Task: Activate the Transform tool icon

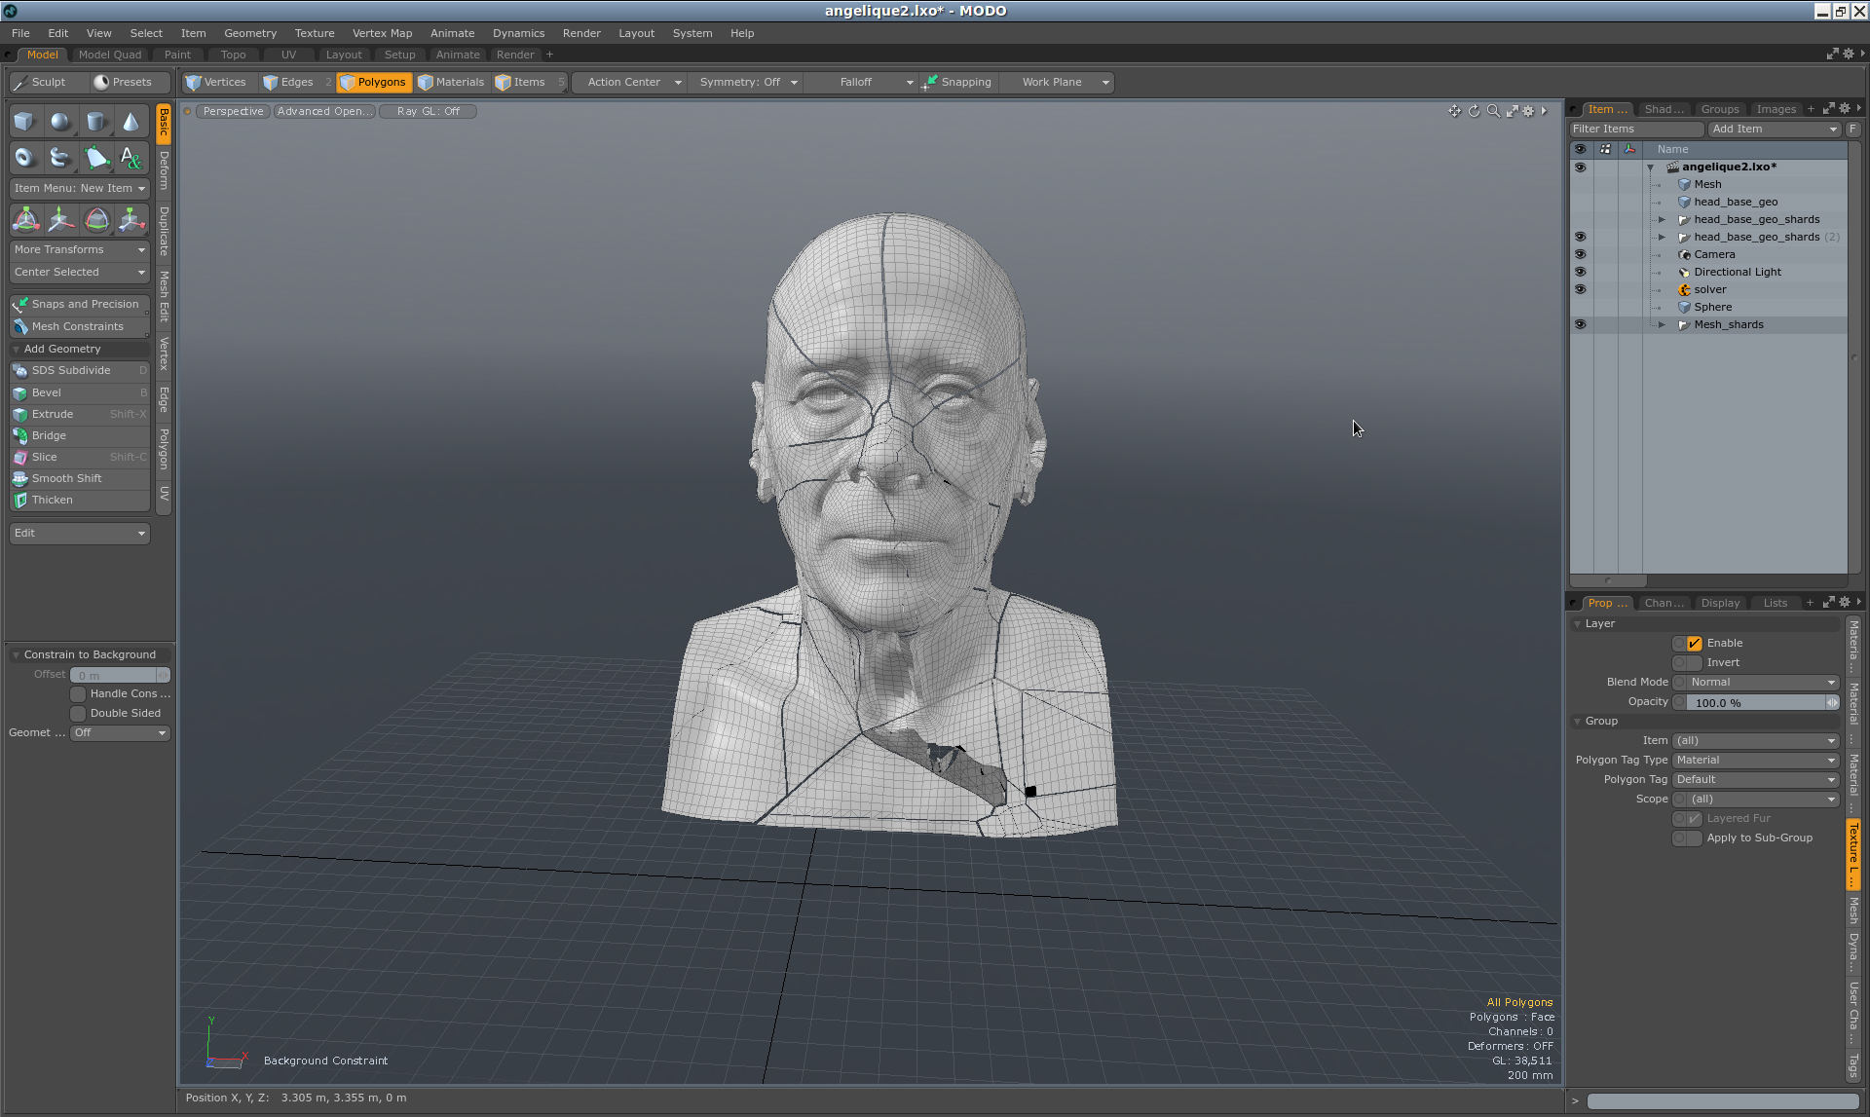Action: click(x=25, y=219)
